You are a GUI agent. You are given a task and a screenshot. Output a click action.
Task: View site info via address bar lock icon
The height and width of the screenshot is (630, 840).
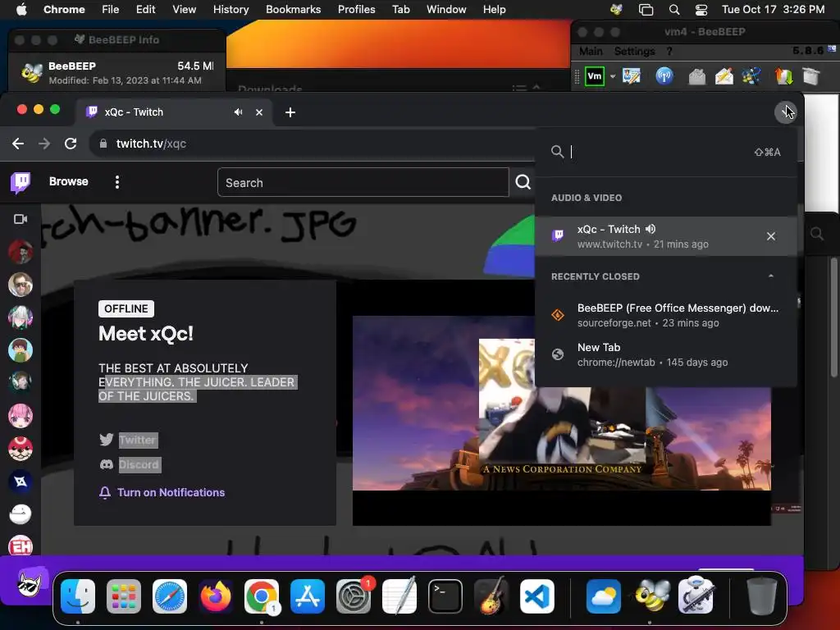103,144
